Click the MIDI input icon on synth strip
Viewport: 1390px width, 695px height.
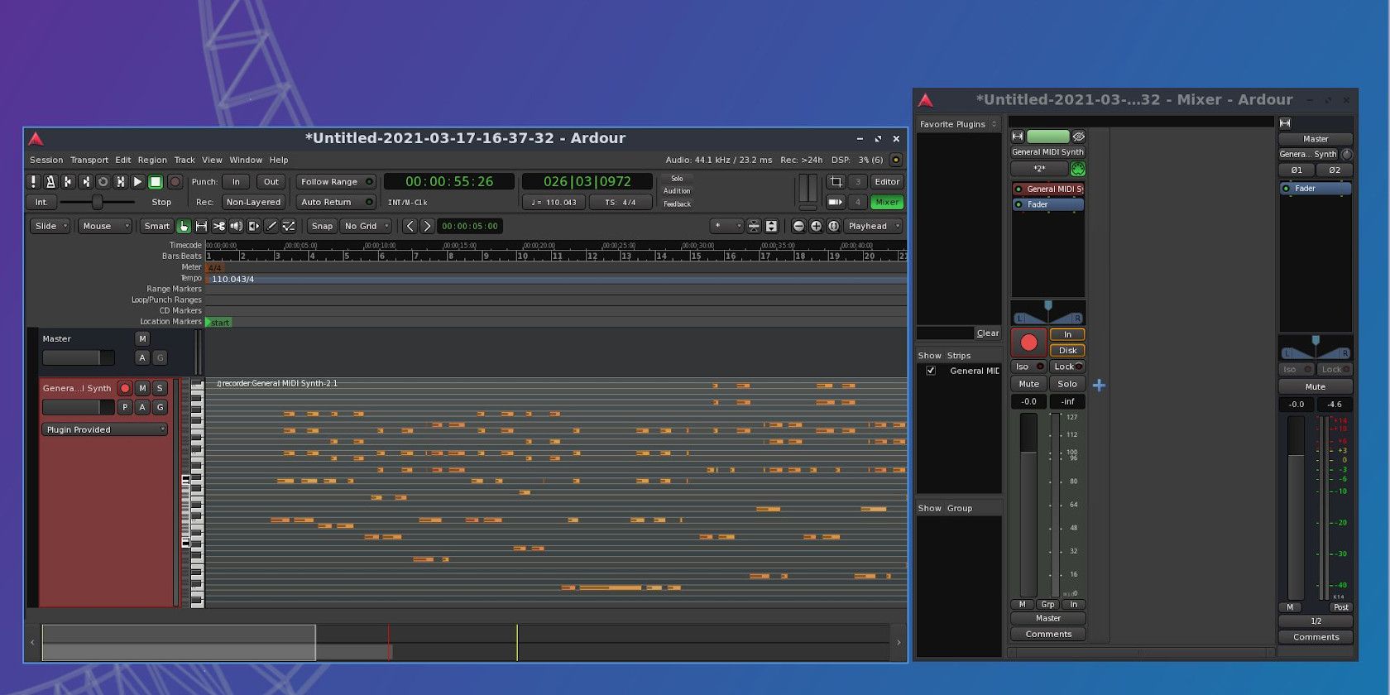tap(1078, 169)
